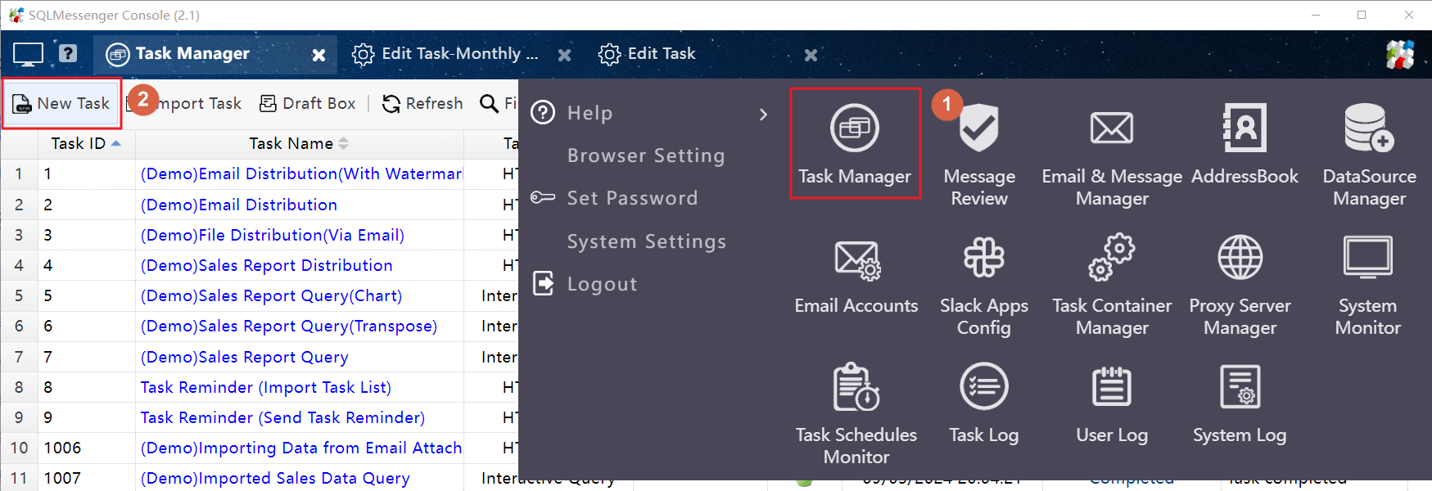Open the User Log

(x=1112, y=403)
